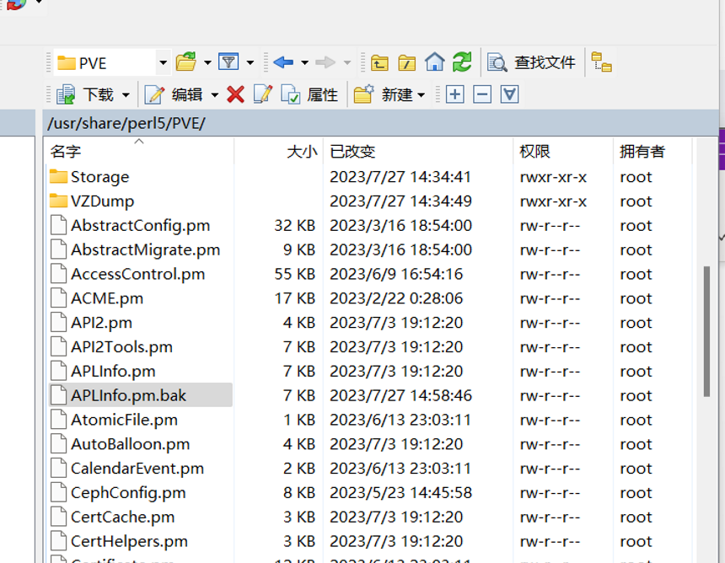This screenshot has width=725, height=563.
Task: Click the open directory folder icon
Action: [186, 62]
